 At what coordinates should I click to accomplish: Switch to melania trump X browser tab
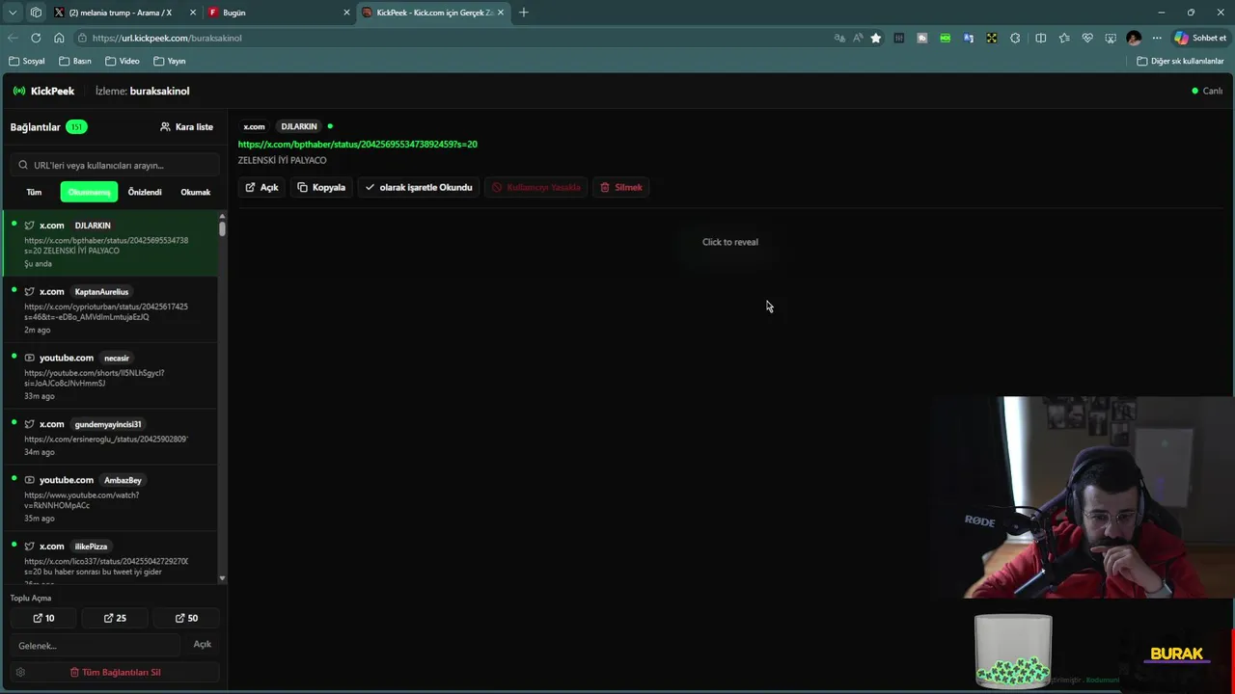click(x=125, y=13)
